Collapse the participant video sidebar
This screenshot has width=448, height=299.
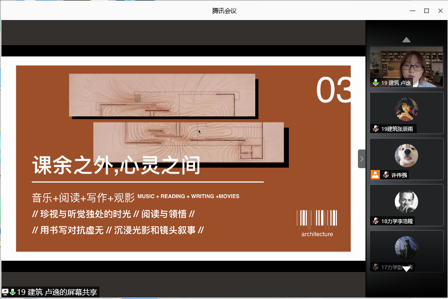click(x=362, y=159)
